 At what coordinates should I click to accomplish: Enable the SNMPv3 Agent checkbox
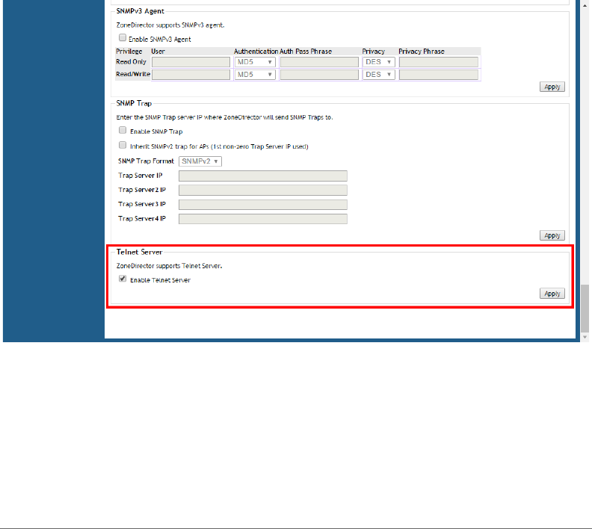click(x=123, y=37)
